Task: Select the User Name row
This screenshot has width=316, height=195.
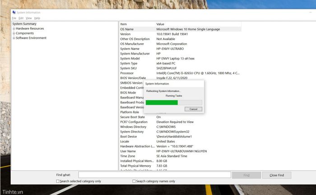Action: tap(180, 151)
